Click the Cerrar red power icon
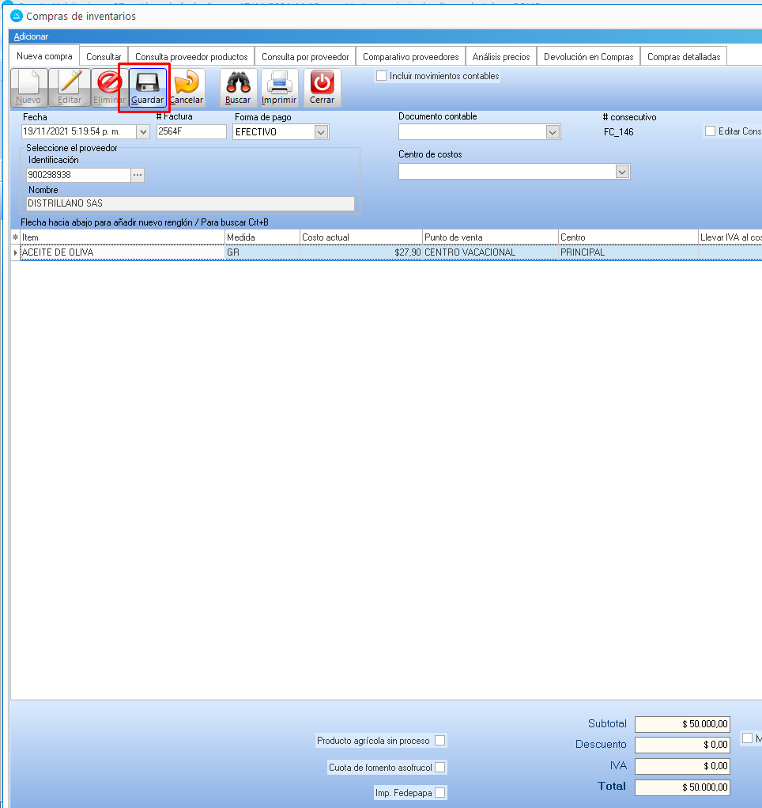Image resolution: width=762 pixels, height=808 pixels. pyautogui.click(x=322, y=83)
